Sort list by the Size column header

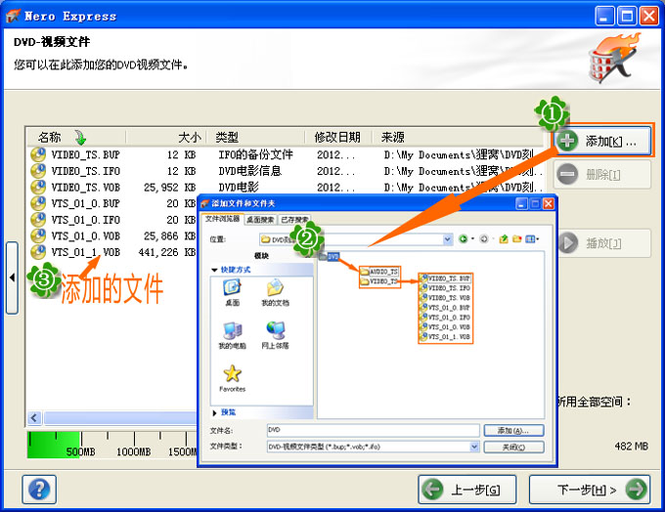click(x=166, y=138)
